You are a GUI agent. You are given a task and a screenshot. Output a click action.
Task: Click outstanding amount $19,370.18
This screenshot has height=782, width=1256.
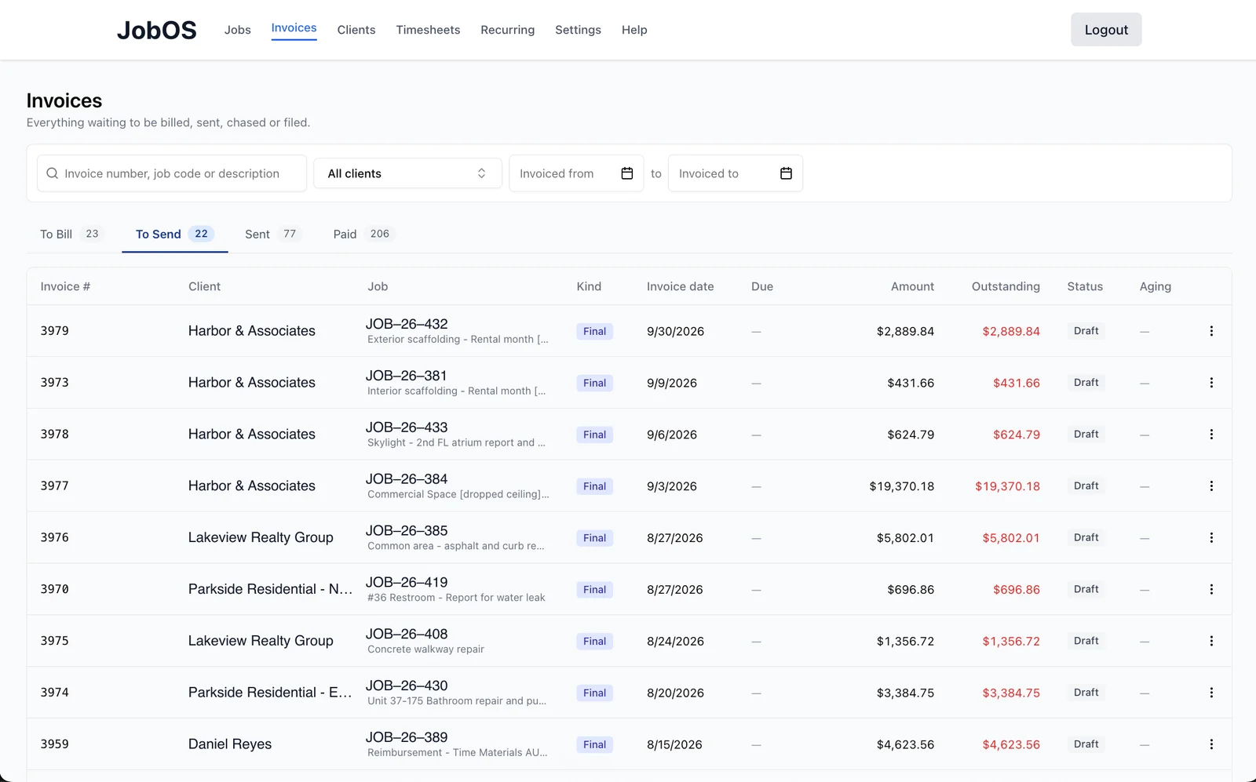[1007, 486]
